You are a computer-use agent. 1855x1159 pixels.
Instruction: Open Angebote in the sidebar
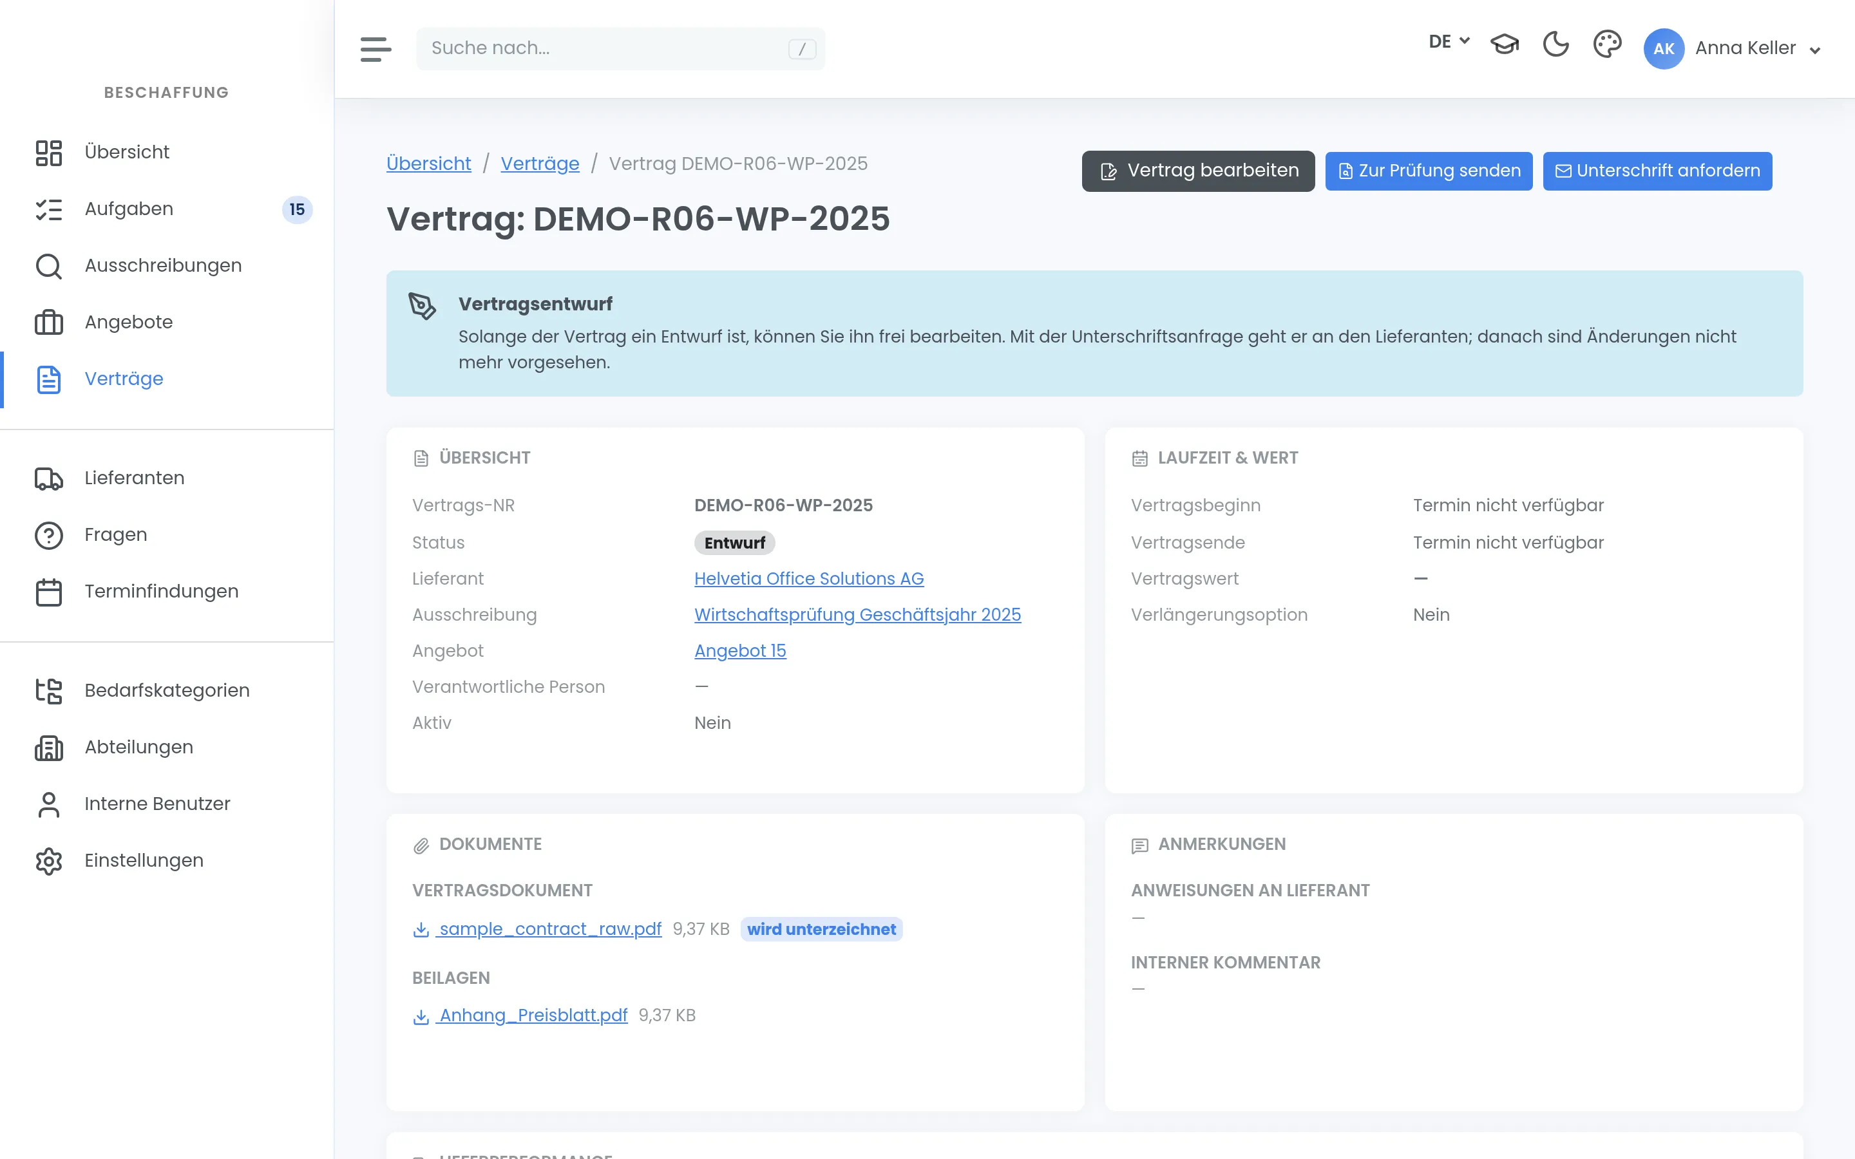(167, 322)
